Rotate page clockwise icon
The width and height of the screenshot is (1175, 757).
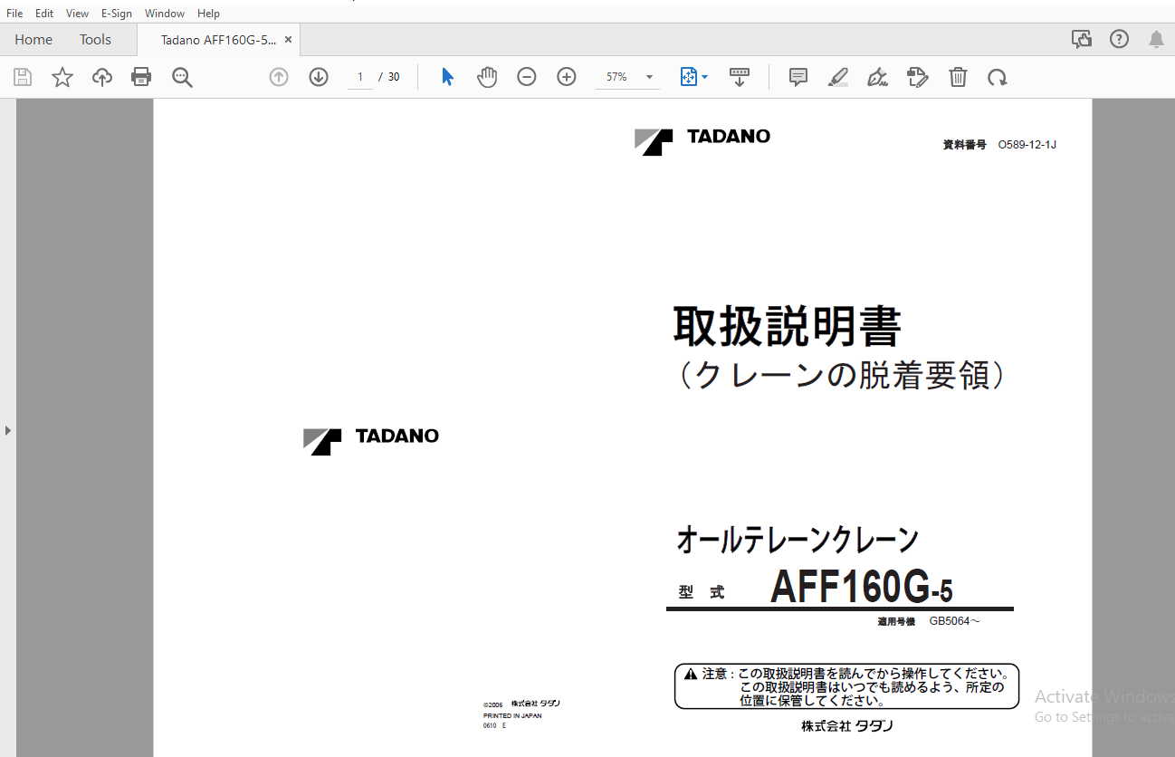pyautogui.click(x=998, y=77)
